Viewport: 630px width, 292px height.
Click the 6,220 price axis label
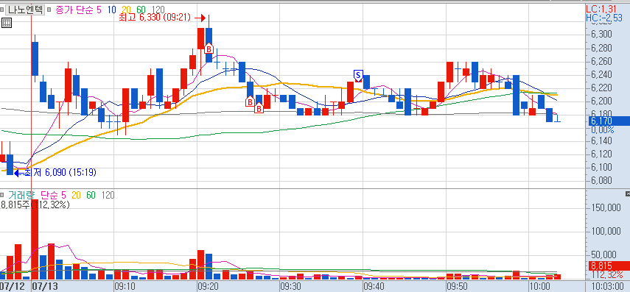tap(601, 88)
